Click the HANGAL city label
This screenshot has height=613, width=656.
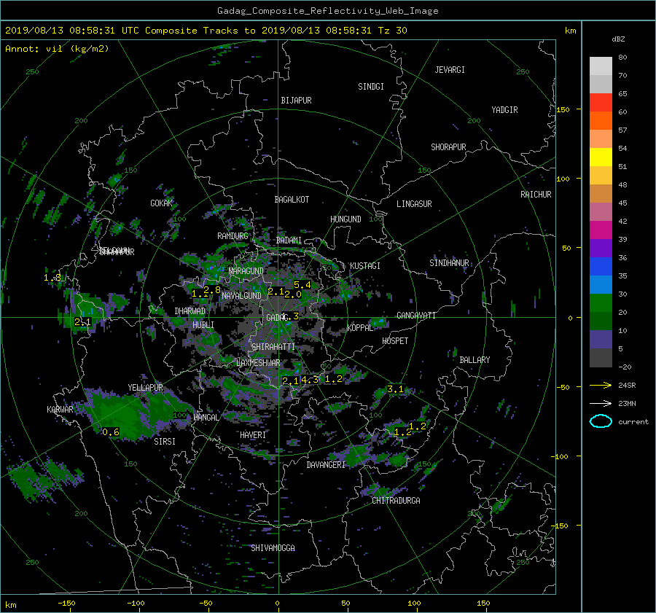pos(206,418)
